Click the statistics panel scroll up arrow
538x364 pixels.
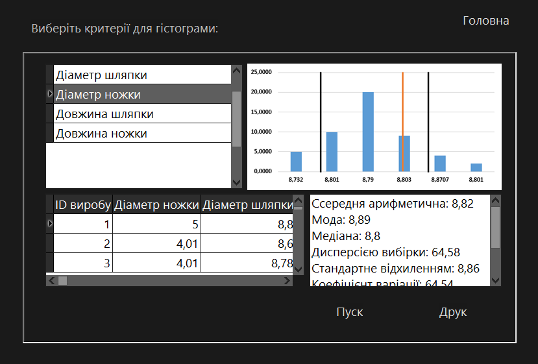[496, 200]
